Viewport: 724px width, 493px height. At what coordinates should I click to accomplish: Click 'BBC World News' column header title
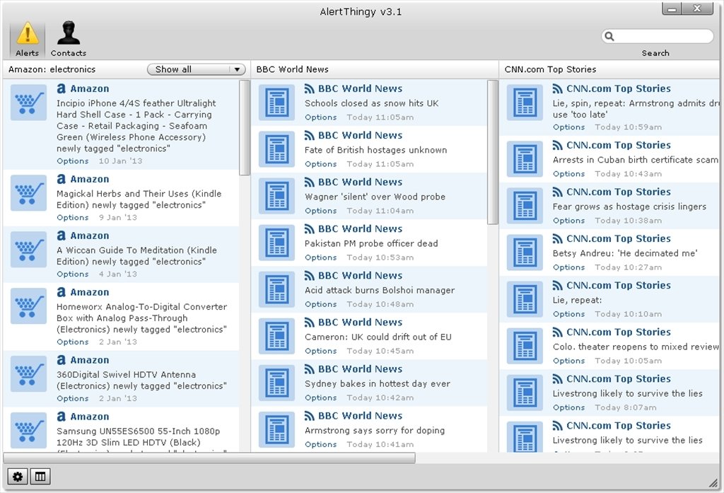point(292,69)
